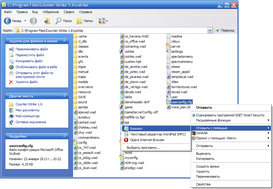
Task: Select the de_aztec.wad file name
Action: tap(135, 72)
